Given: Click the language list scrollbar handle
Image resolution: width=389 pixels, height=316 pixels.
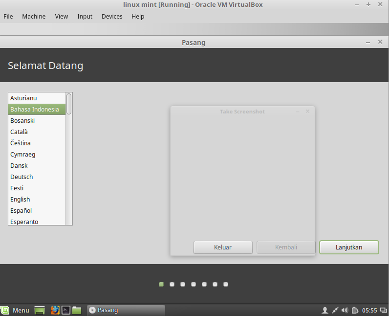Looking at the screenshot, I should coord(69,104).
